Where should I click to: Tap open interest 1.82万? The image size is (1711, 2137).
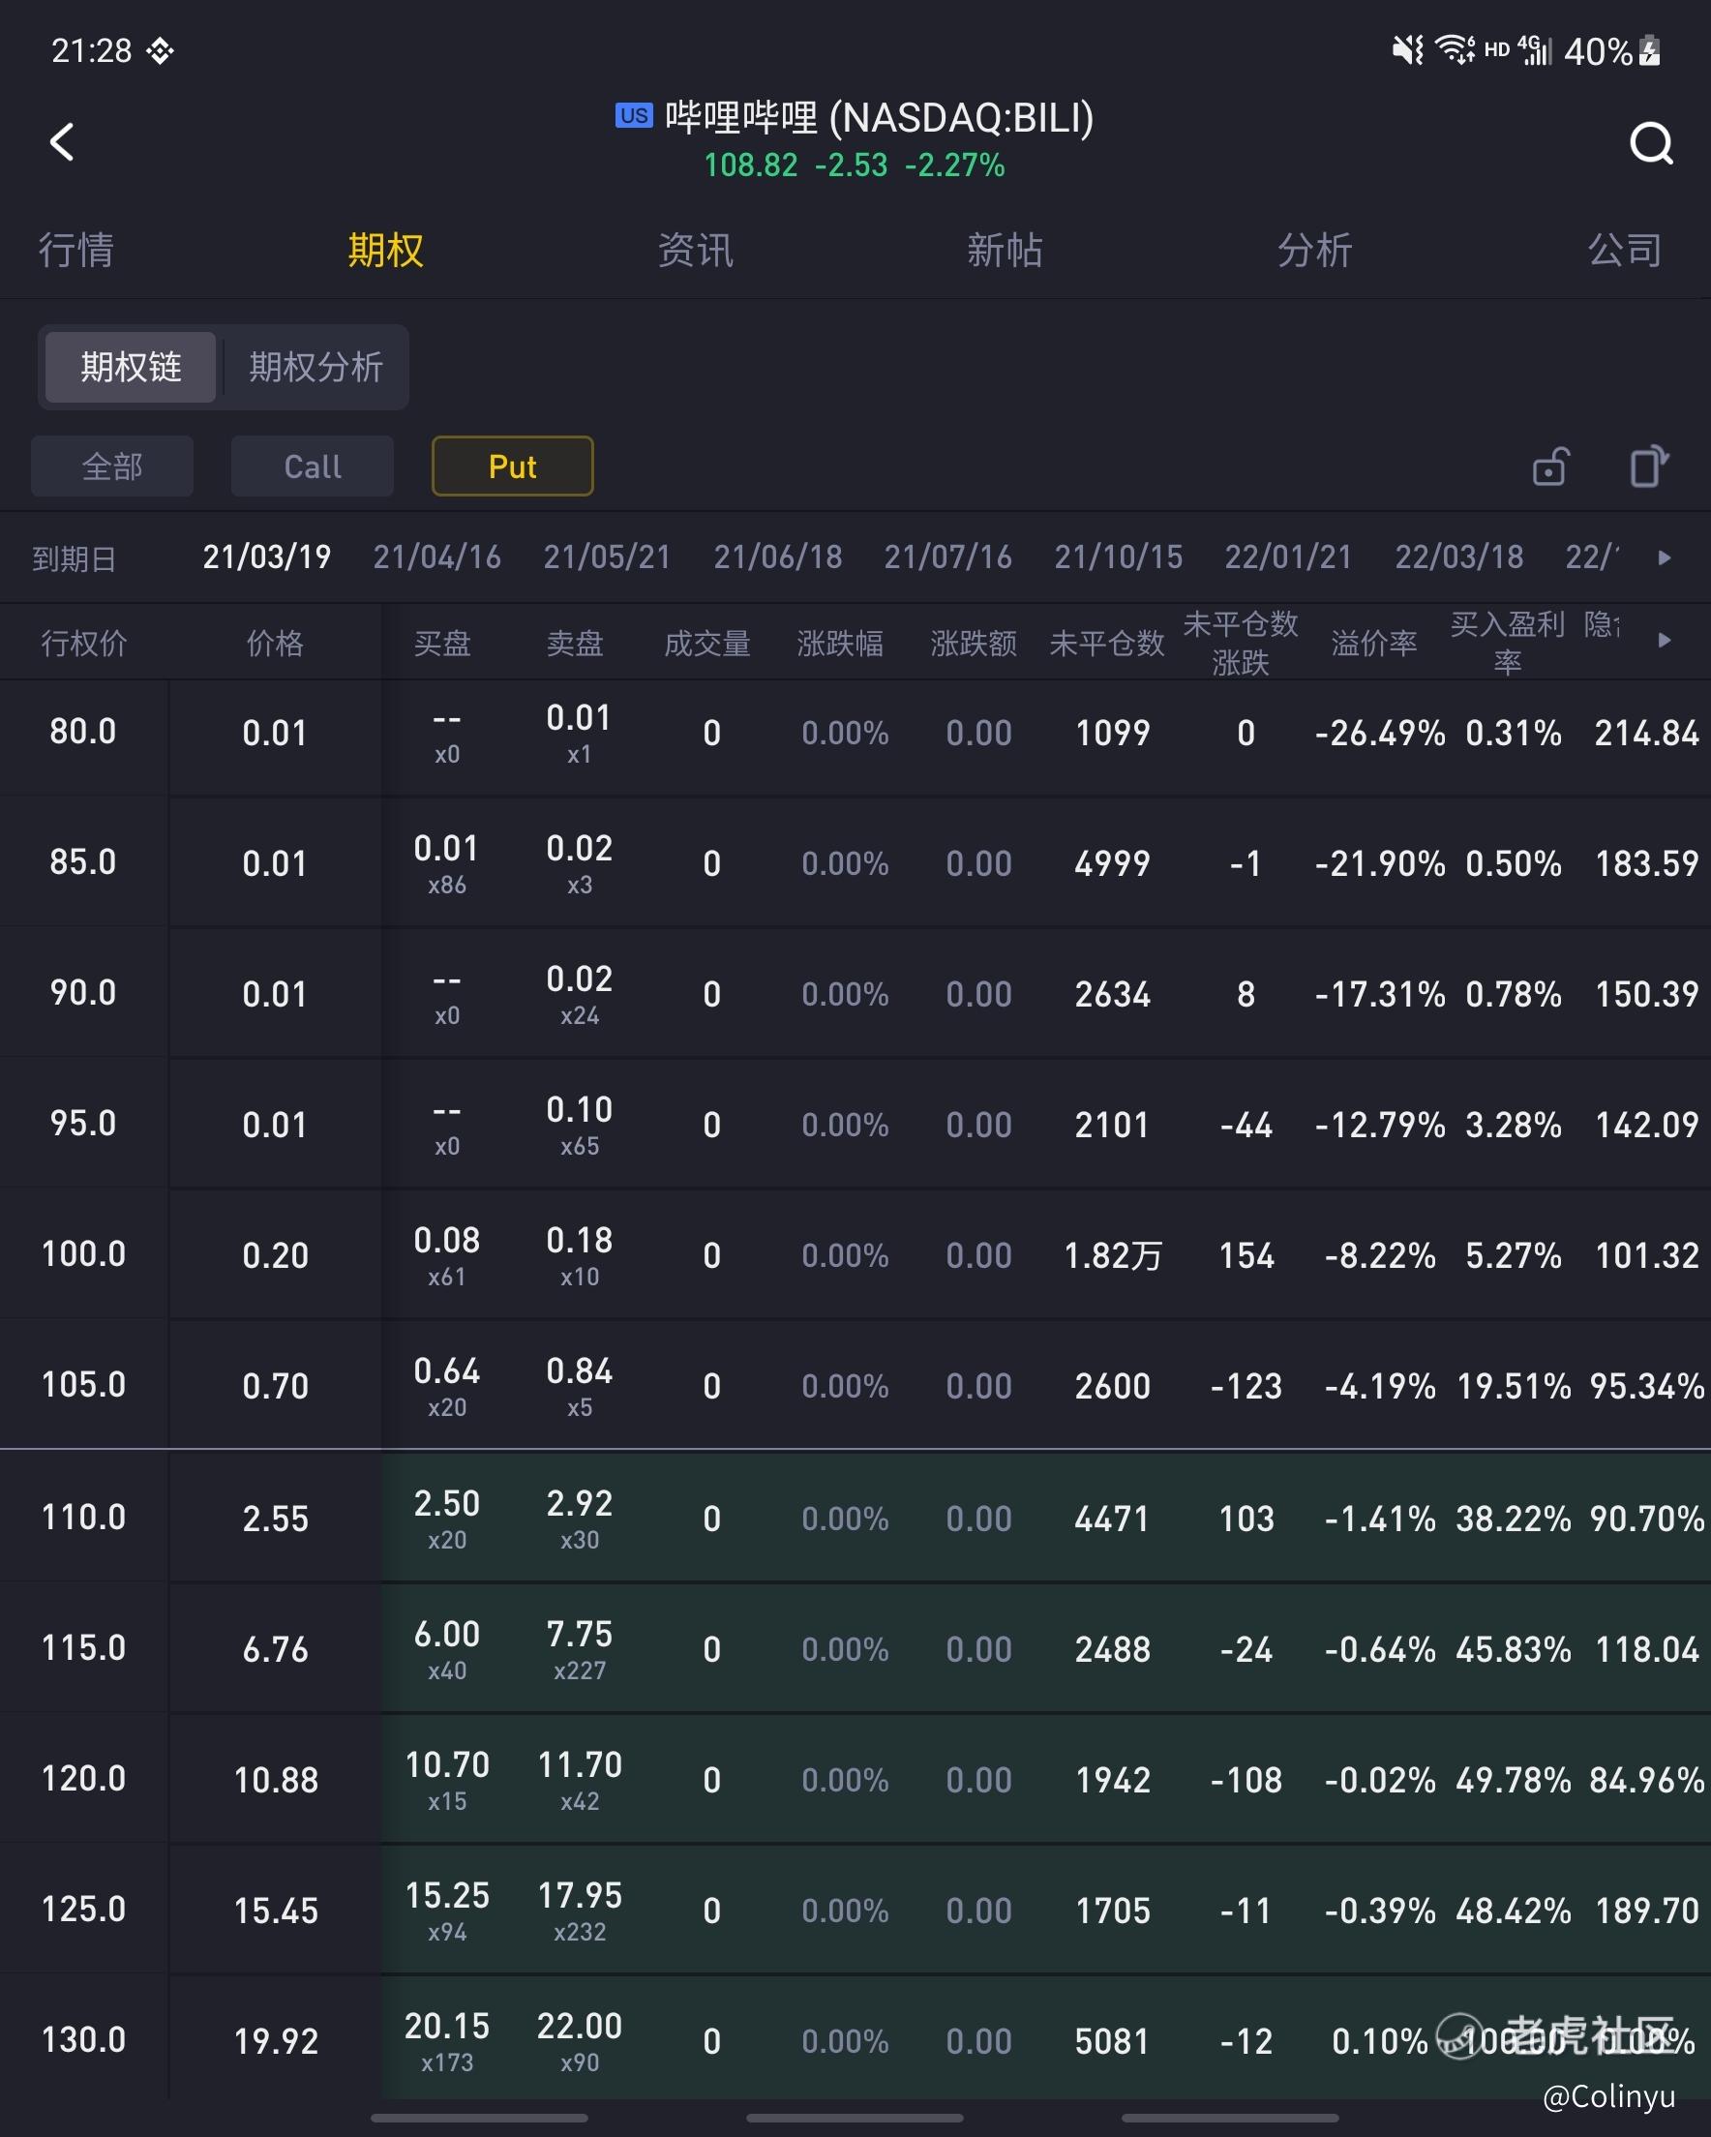[x=1112, y=1256]
